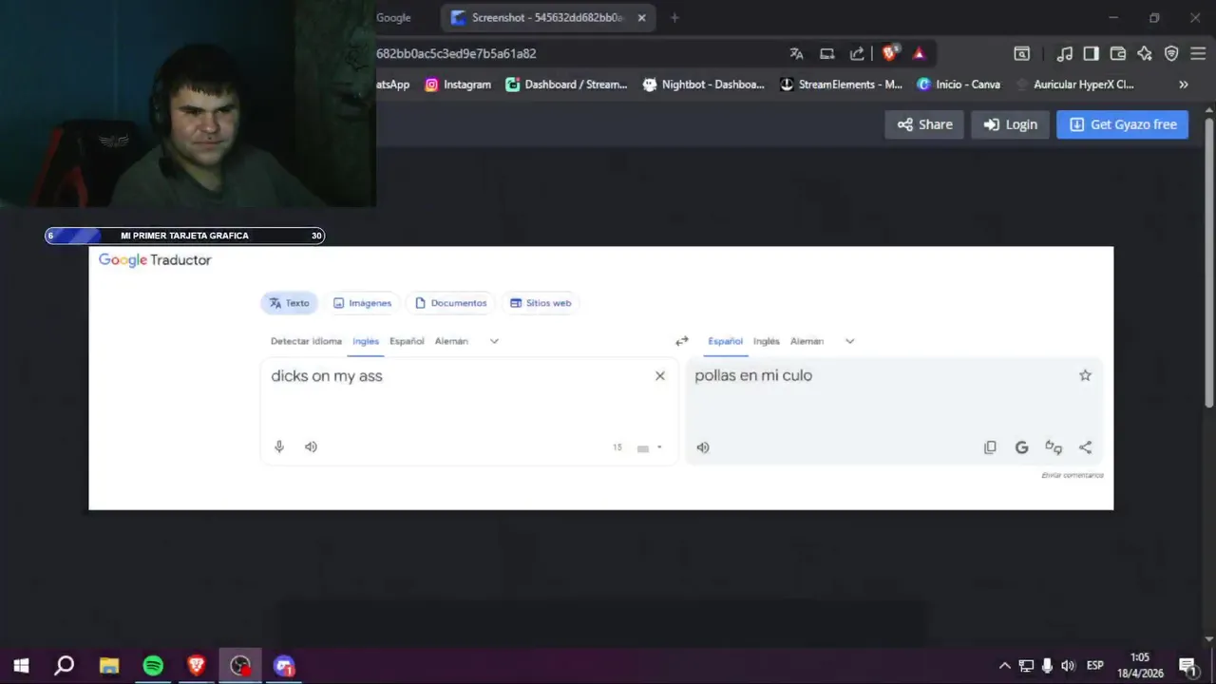Open the system tray volume icon

(1068, 666)
